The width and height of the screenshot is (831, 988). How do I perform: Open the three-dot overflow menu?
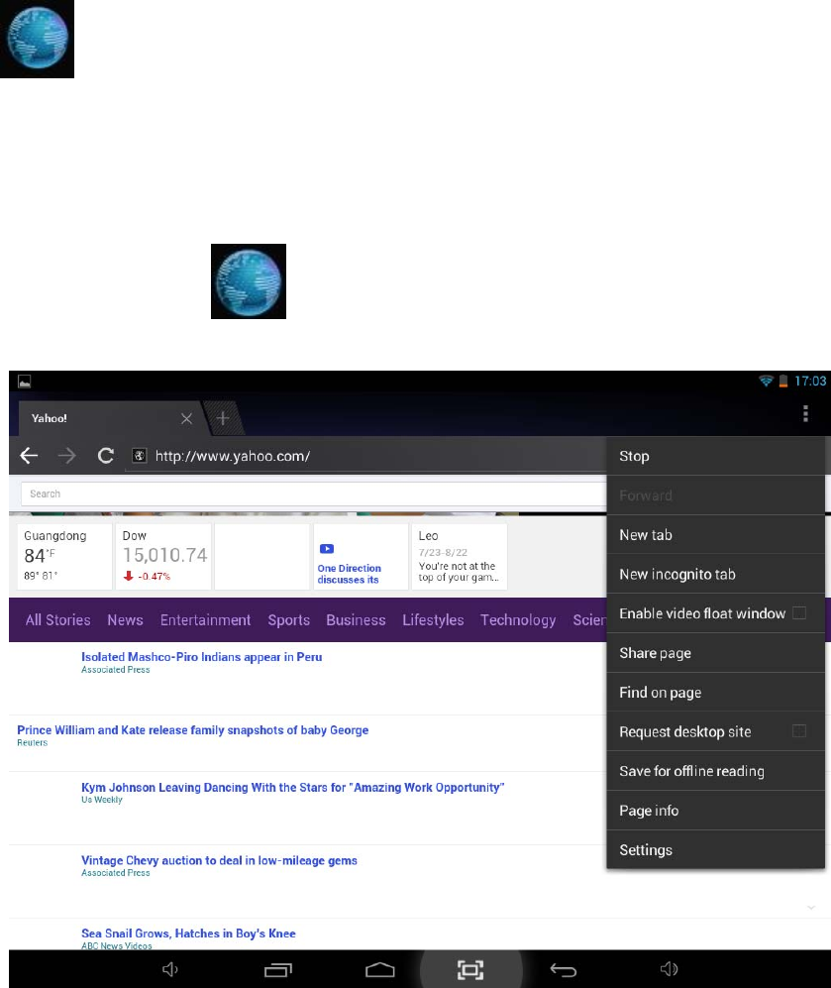805,414
